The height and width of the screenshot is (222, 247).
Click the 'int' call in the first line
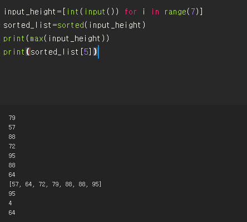point(72,12)
